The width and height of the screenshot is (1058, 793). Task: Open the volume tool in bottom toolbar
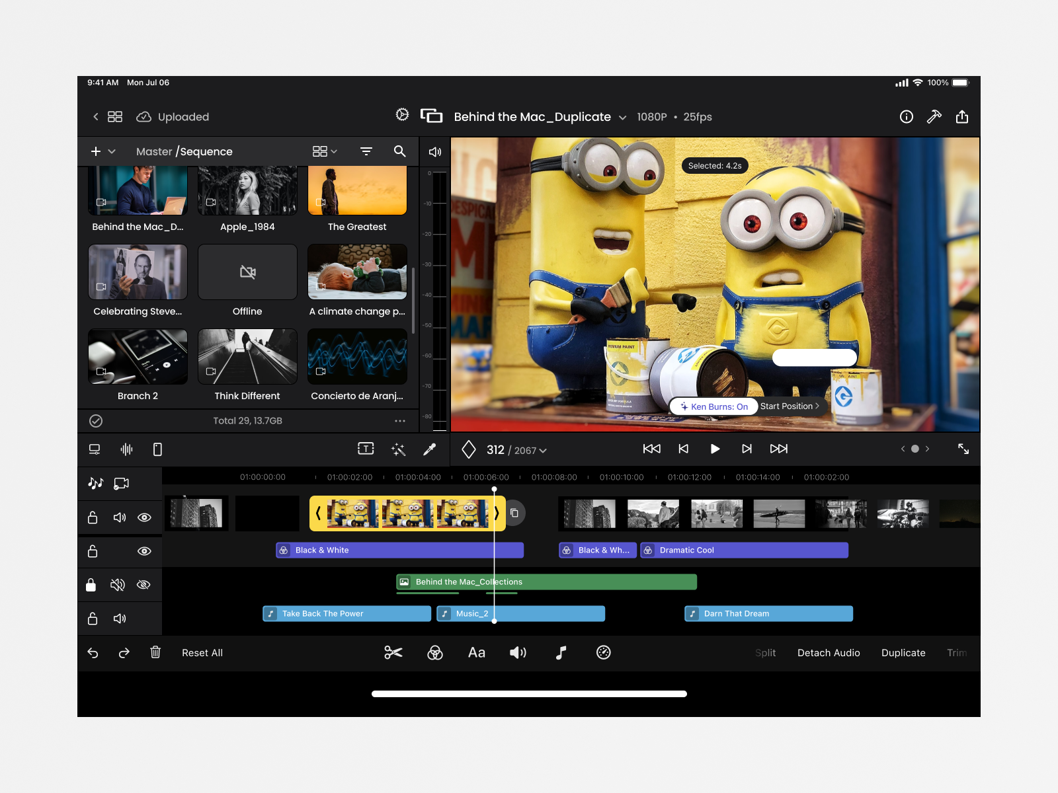518,653
